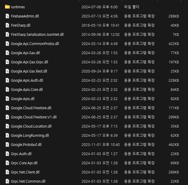Select Google.Api.Gax.dll file name
Image resolution: width=188 pixels, height=185 pixels.
25,53
